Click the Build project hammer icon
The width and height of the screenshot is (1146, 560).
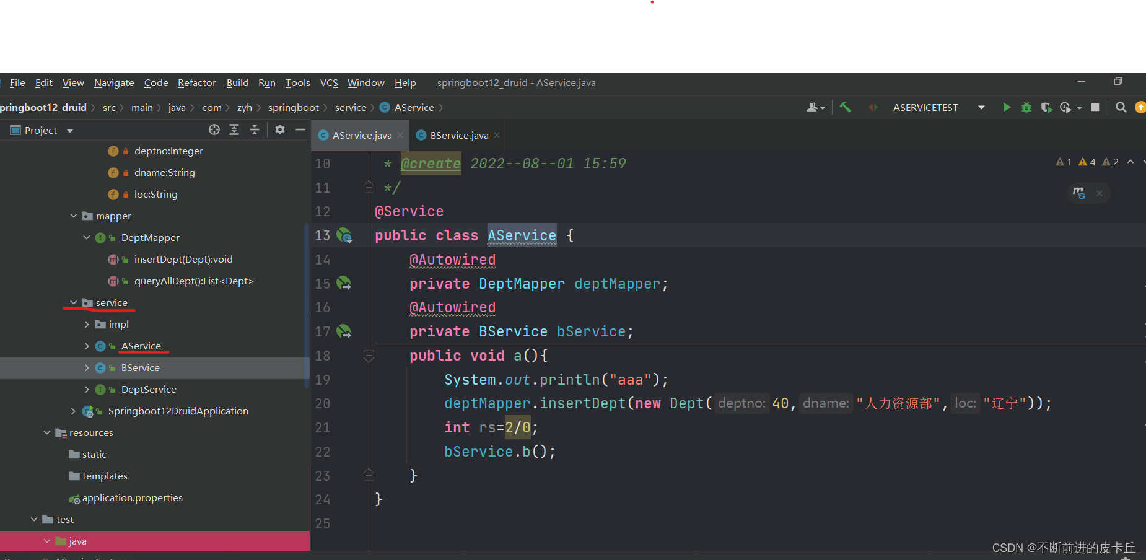point(845,107)
